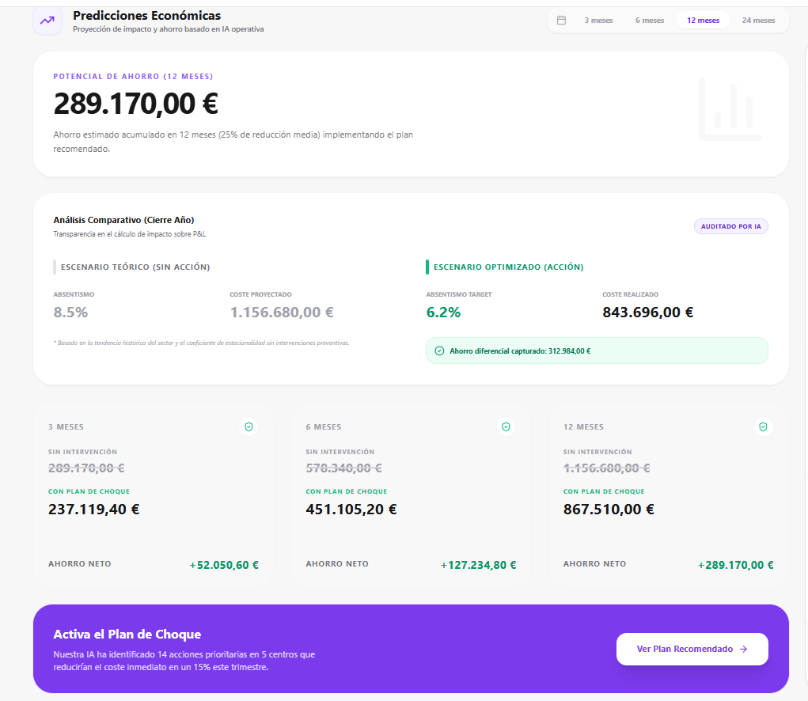This screenshot has width=808, height=701.
Task: Click the 289.170,00 € savings potential headline
Action: pyautogui.click(x=136, y=104)
